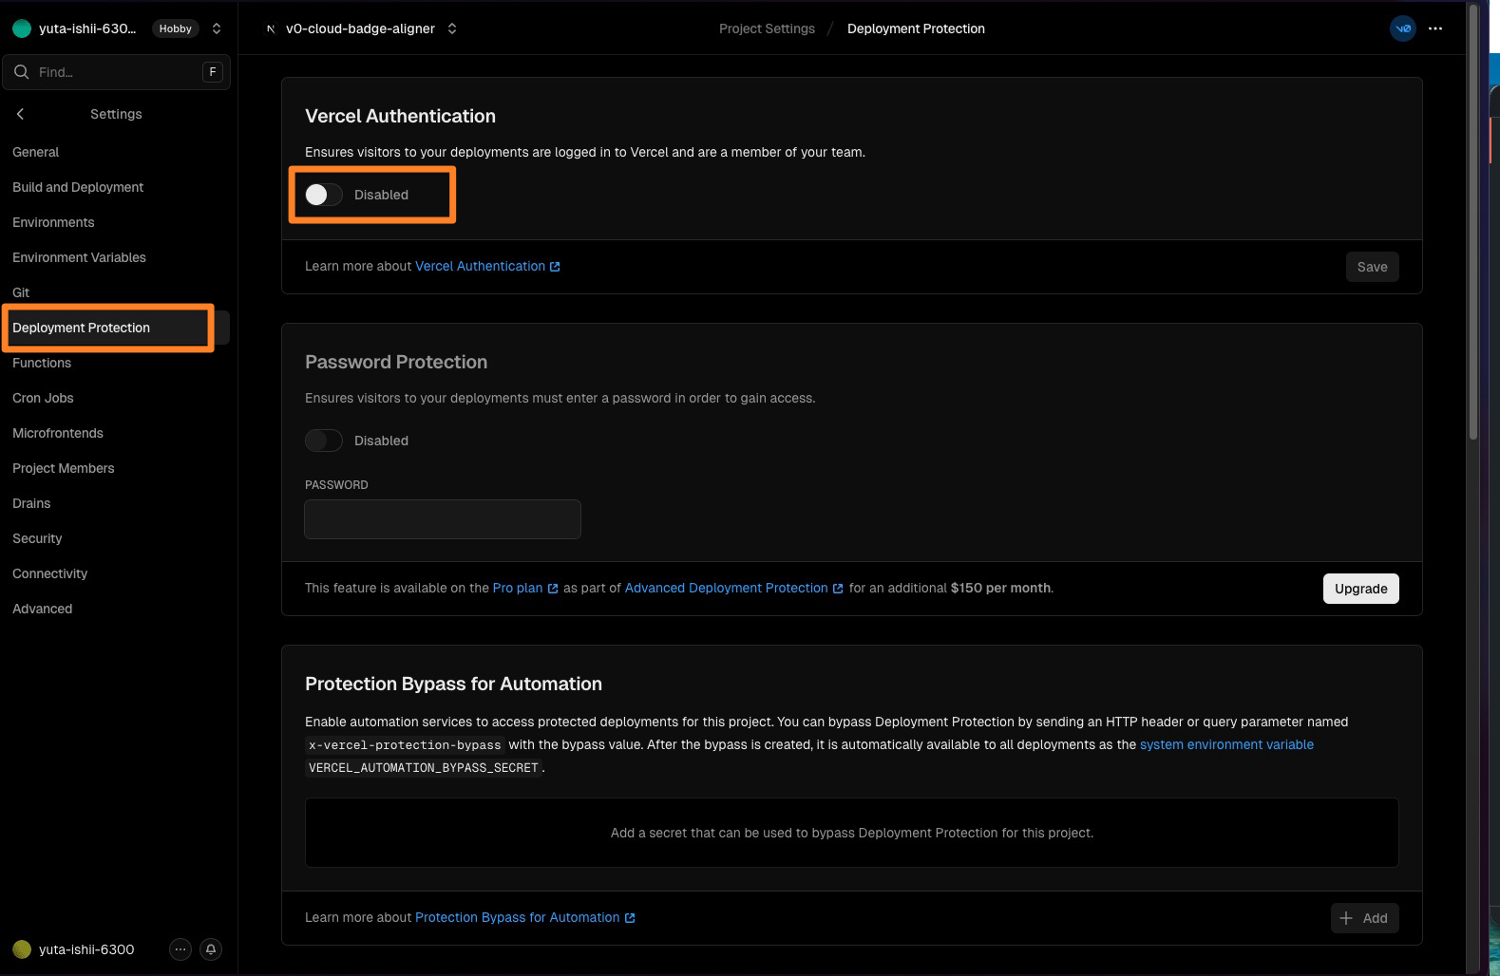The height and width of the screenshot is (976, 1500).
Task: Toggle the Password Protection switch
Action: pos(323,441)
